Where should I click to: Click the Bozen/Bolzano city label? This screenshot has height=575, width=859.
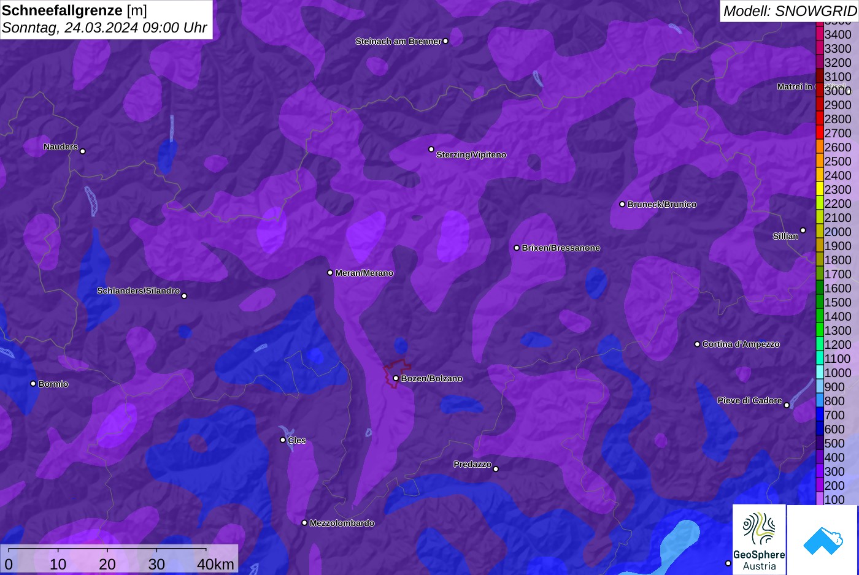coord(432,378)
